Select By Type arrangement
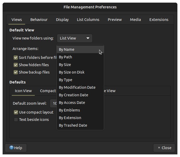The height and width of the screenshot is (157, 180). (80, 80)
